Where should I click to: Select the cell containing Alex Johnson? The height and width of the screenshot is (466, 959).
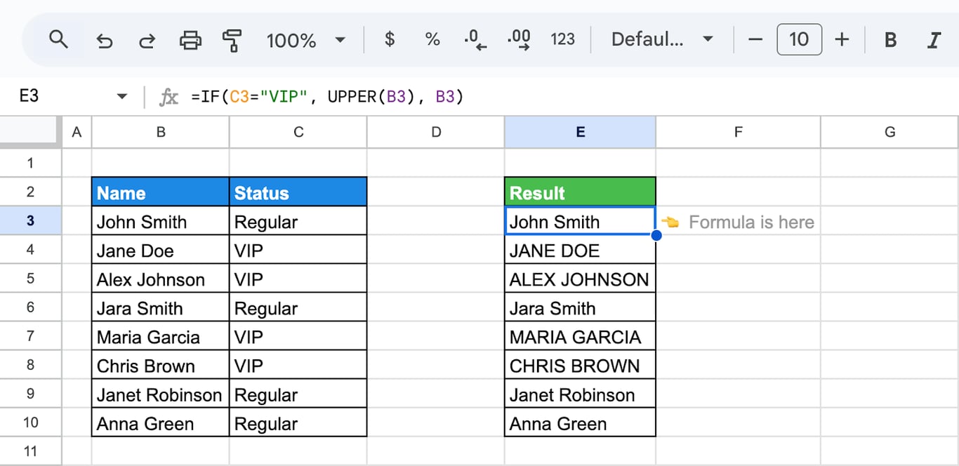pyautogui.click(x=161, y=279)
